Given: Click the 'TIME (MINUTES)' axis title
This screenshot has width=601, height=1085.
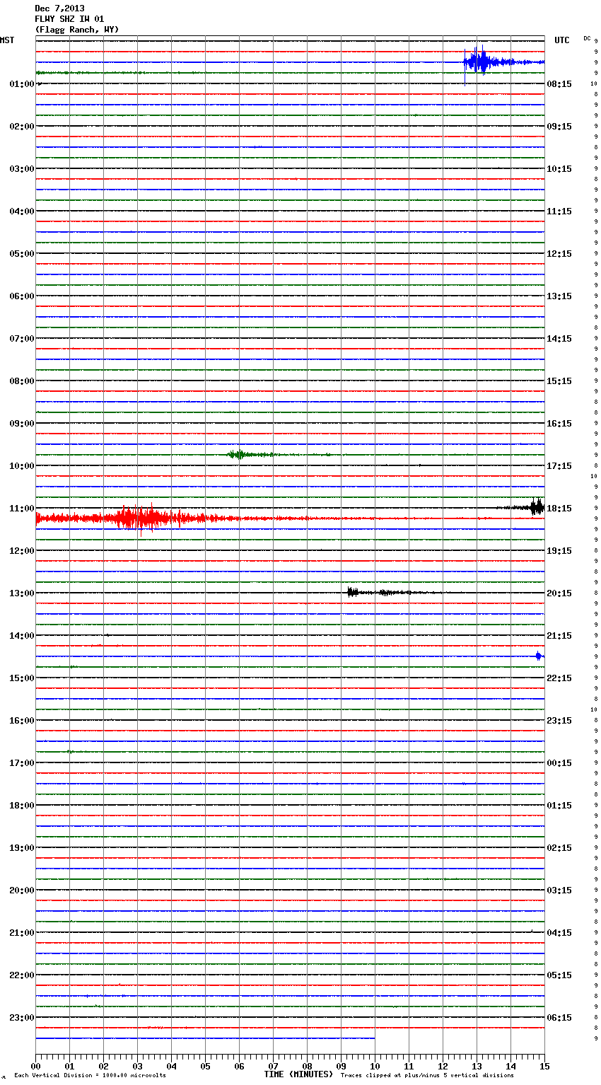Looking at the screenshot, I should [x=298, y=1074].
